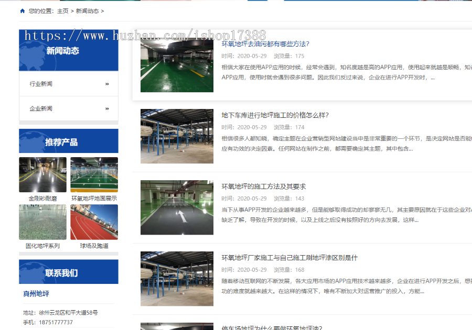The width and height of the screenshot is (472, 330).
Task: Click the summary starting 相信大家在使用APP应用的时候
Action: 347,72
